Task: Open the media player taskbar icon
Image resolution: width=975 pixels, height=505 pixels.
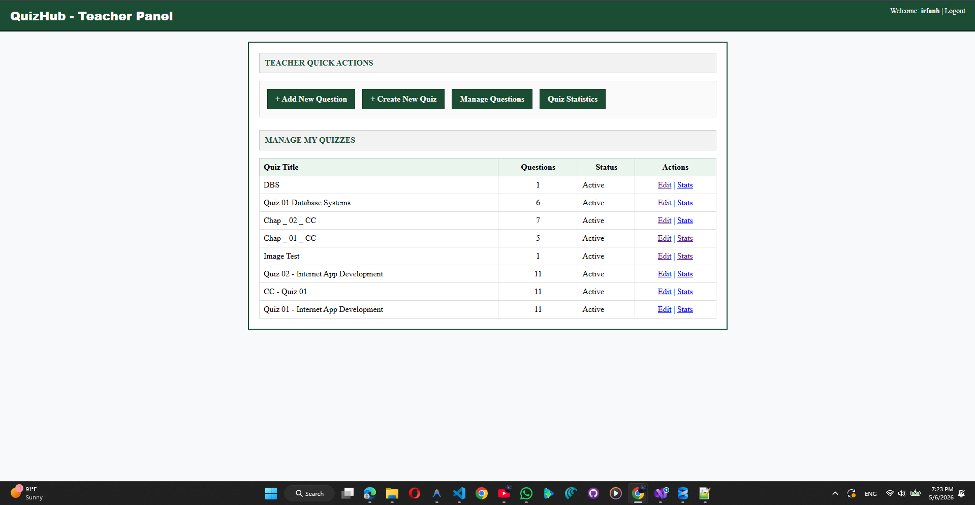Action: [x=616, y=493]
